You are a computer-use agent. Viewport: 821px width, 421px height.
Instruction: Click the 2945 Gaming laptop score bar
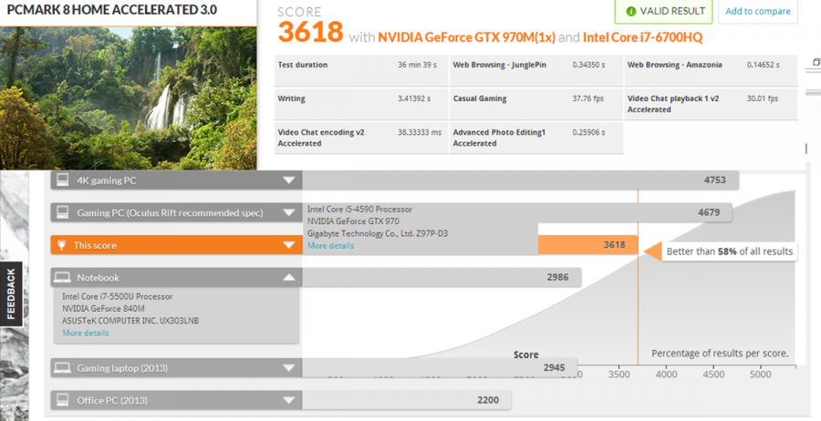pyautogui.click(x=440, y=368)
